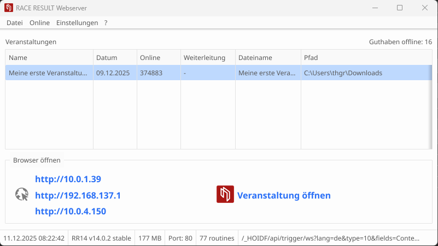Click the RACE RESULT app icon in title bar
The height and width of the screenshot is (246, 438).
tap(9, 8)
